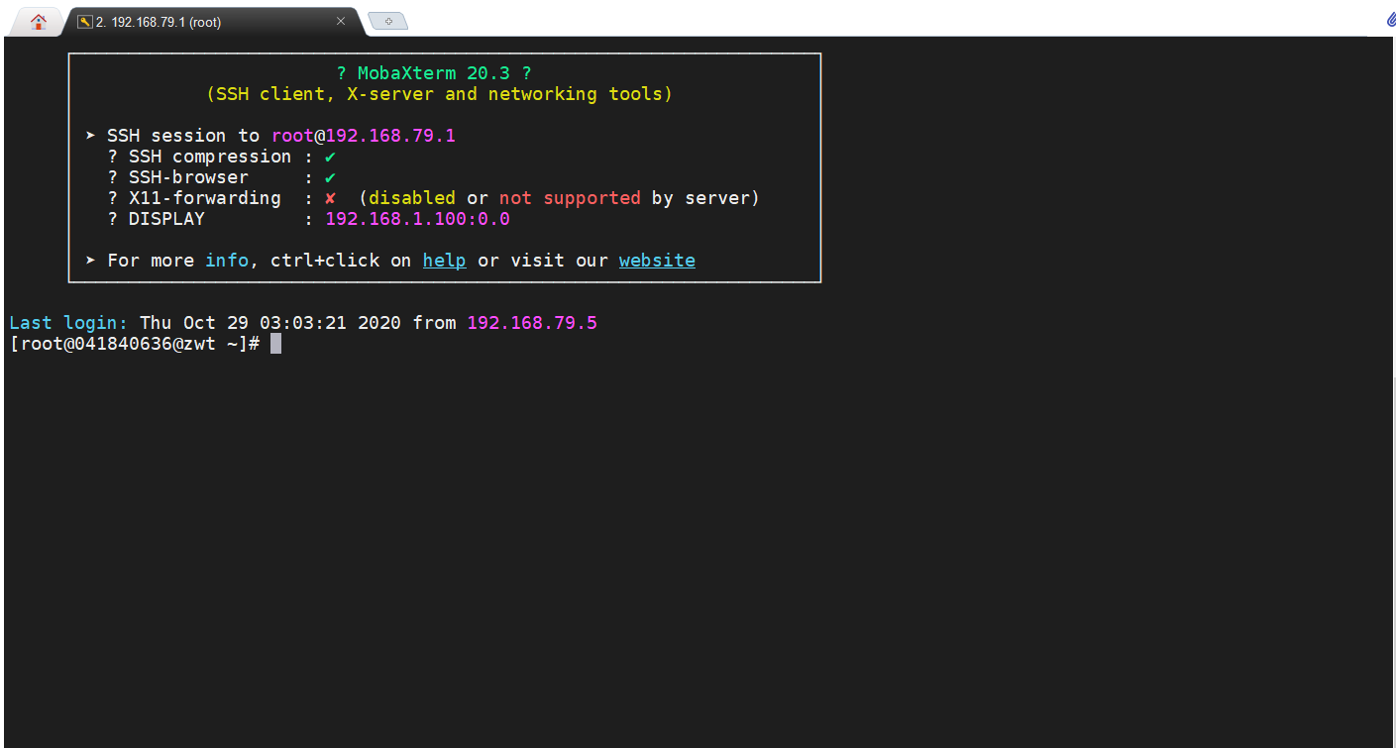Switch to the 192.168.79.1 (root) session tab
Viewport: 1396px width, 748px height.
(x=213, y=21)
